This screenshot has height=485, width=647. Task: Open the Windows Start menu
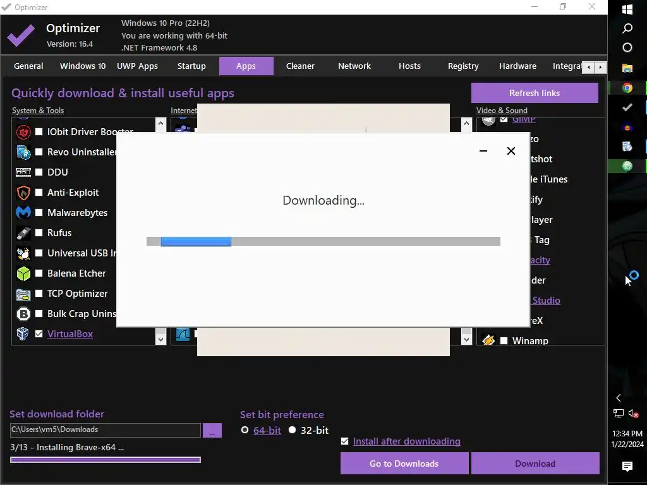(627, 9)
